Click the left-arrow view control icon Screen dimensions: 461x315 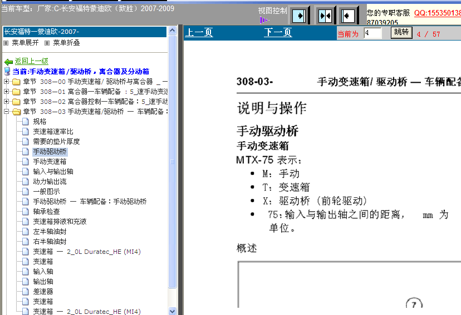(x=348, y=16)
